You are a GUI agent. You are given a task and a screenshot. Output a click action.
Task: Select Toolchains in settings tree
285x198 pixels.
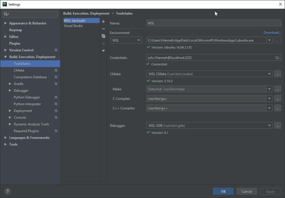point(30,64)
